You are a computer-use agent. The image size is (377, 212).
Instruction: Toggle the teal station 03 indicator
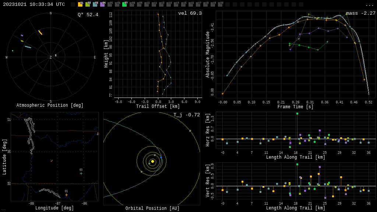95,4
